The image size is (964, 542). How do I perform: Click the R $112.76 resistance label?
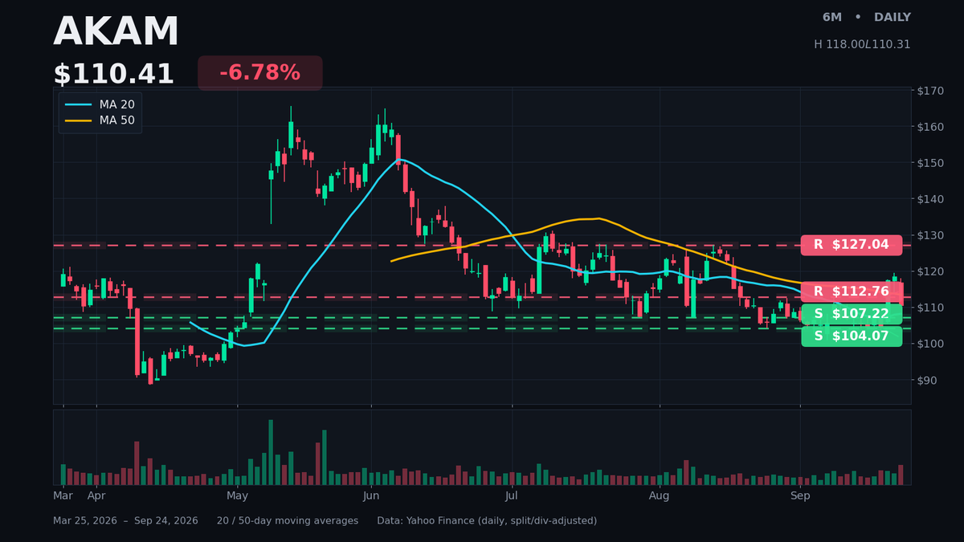(852, 291)
